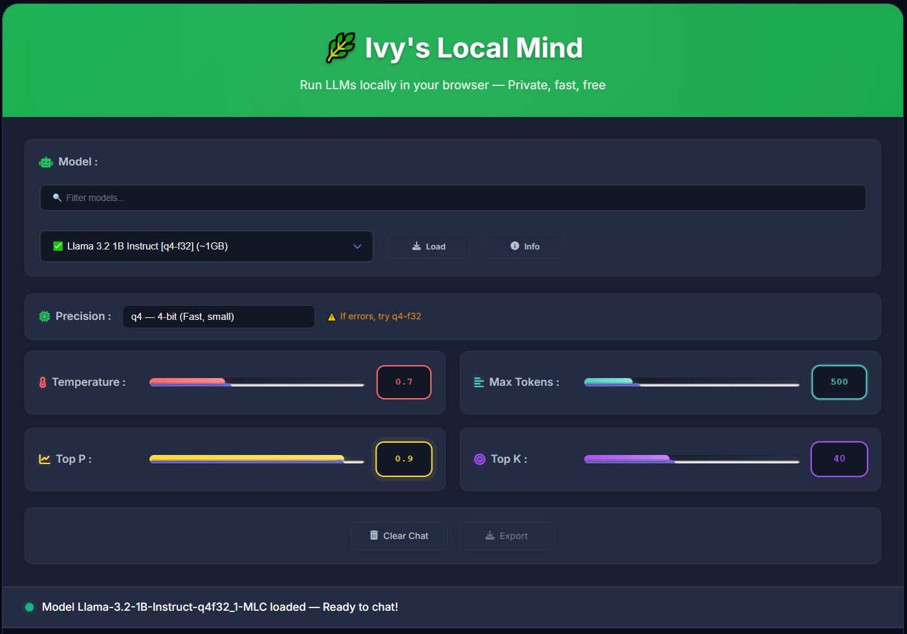
Task: Load the selected model
Action: 428,246
